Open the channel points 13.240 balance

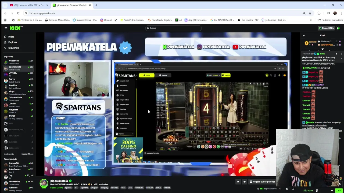[308, 191]
